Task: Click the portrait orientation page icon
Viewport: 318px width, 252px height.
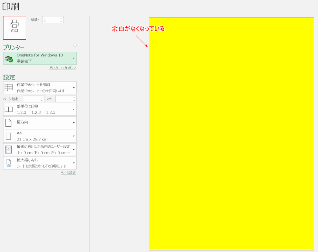Action: coord(8,123)
